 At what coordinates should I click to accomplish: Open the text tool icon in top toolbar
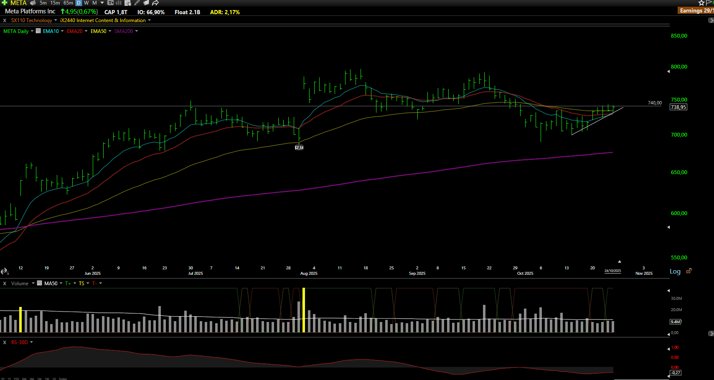click(111, 3)
